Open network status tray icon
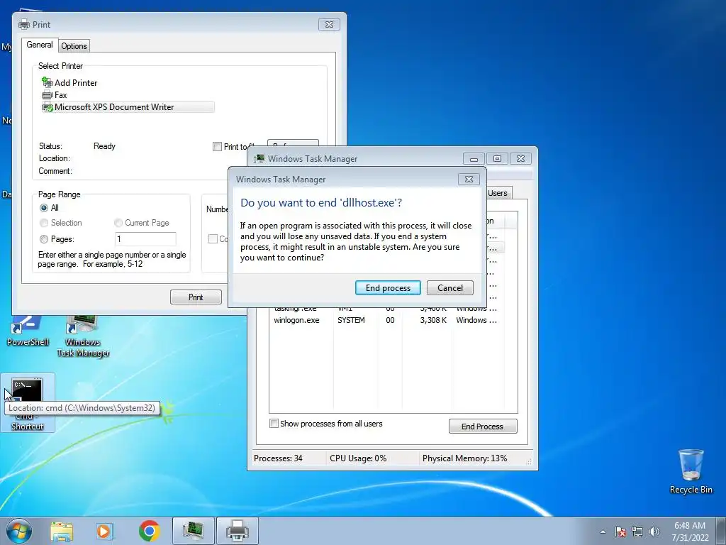The width and height of the screenshot is (726, 545). (x=637, y=532)
